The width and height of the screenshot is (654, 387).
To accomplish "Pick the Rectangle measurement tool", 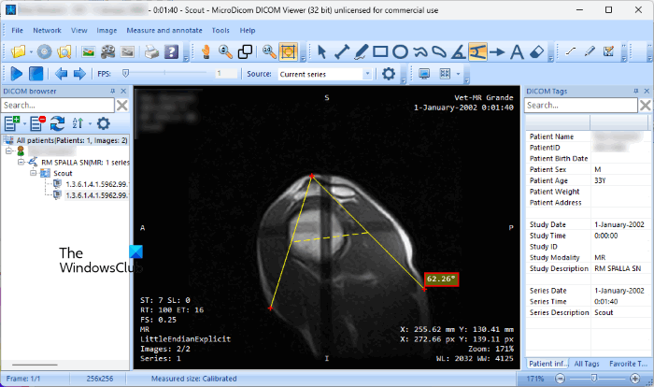I will point(378,51).
